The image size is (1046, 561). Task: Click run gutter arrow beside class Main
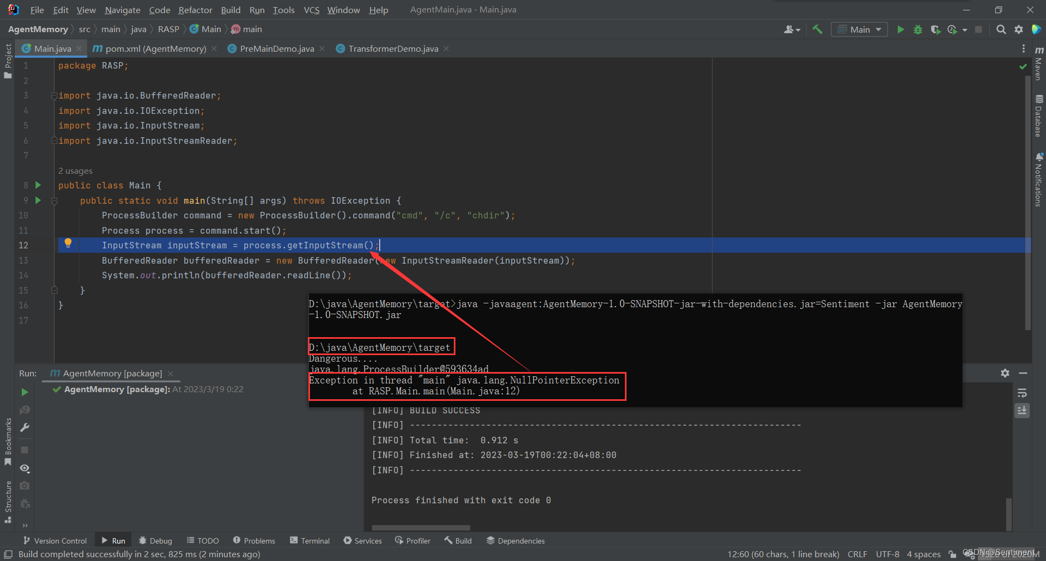38,185
